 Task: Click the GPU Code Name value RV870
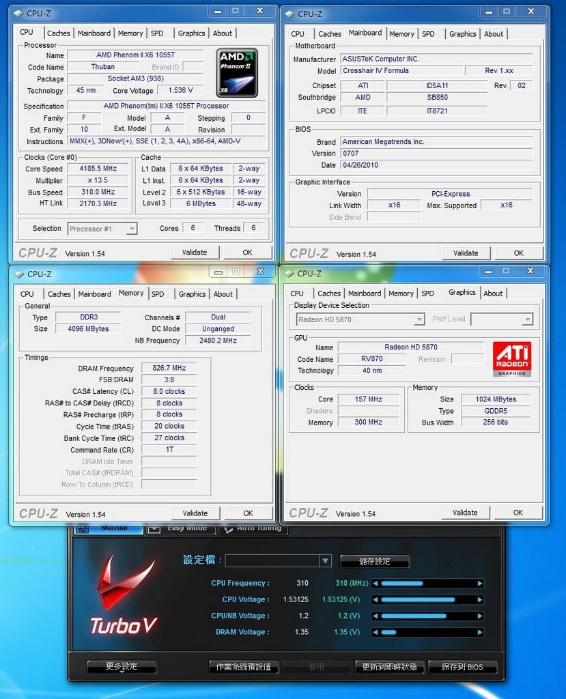coord(372,359)
